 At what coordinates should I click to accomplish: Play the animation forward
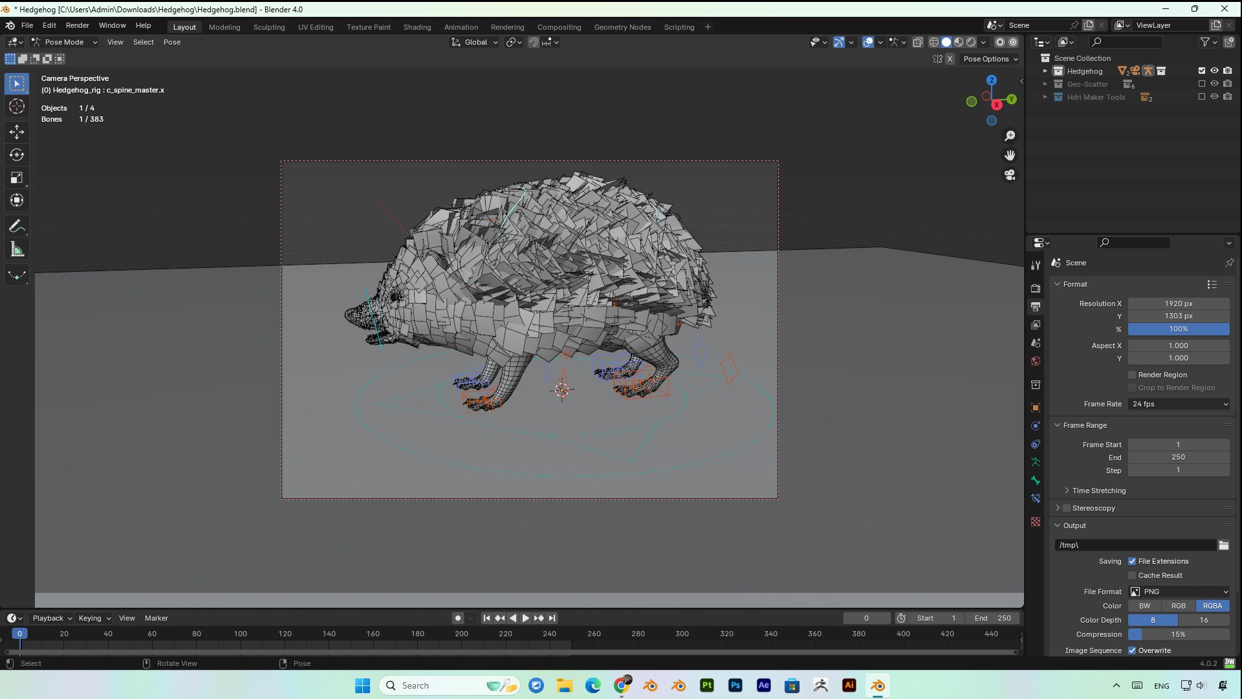point(525,618)
